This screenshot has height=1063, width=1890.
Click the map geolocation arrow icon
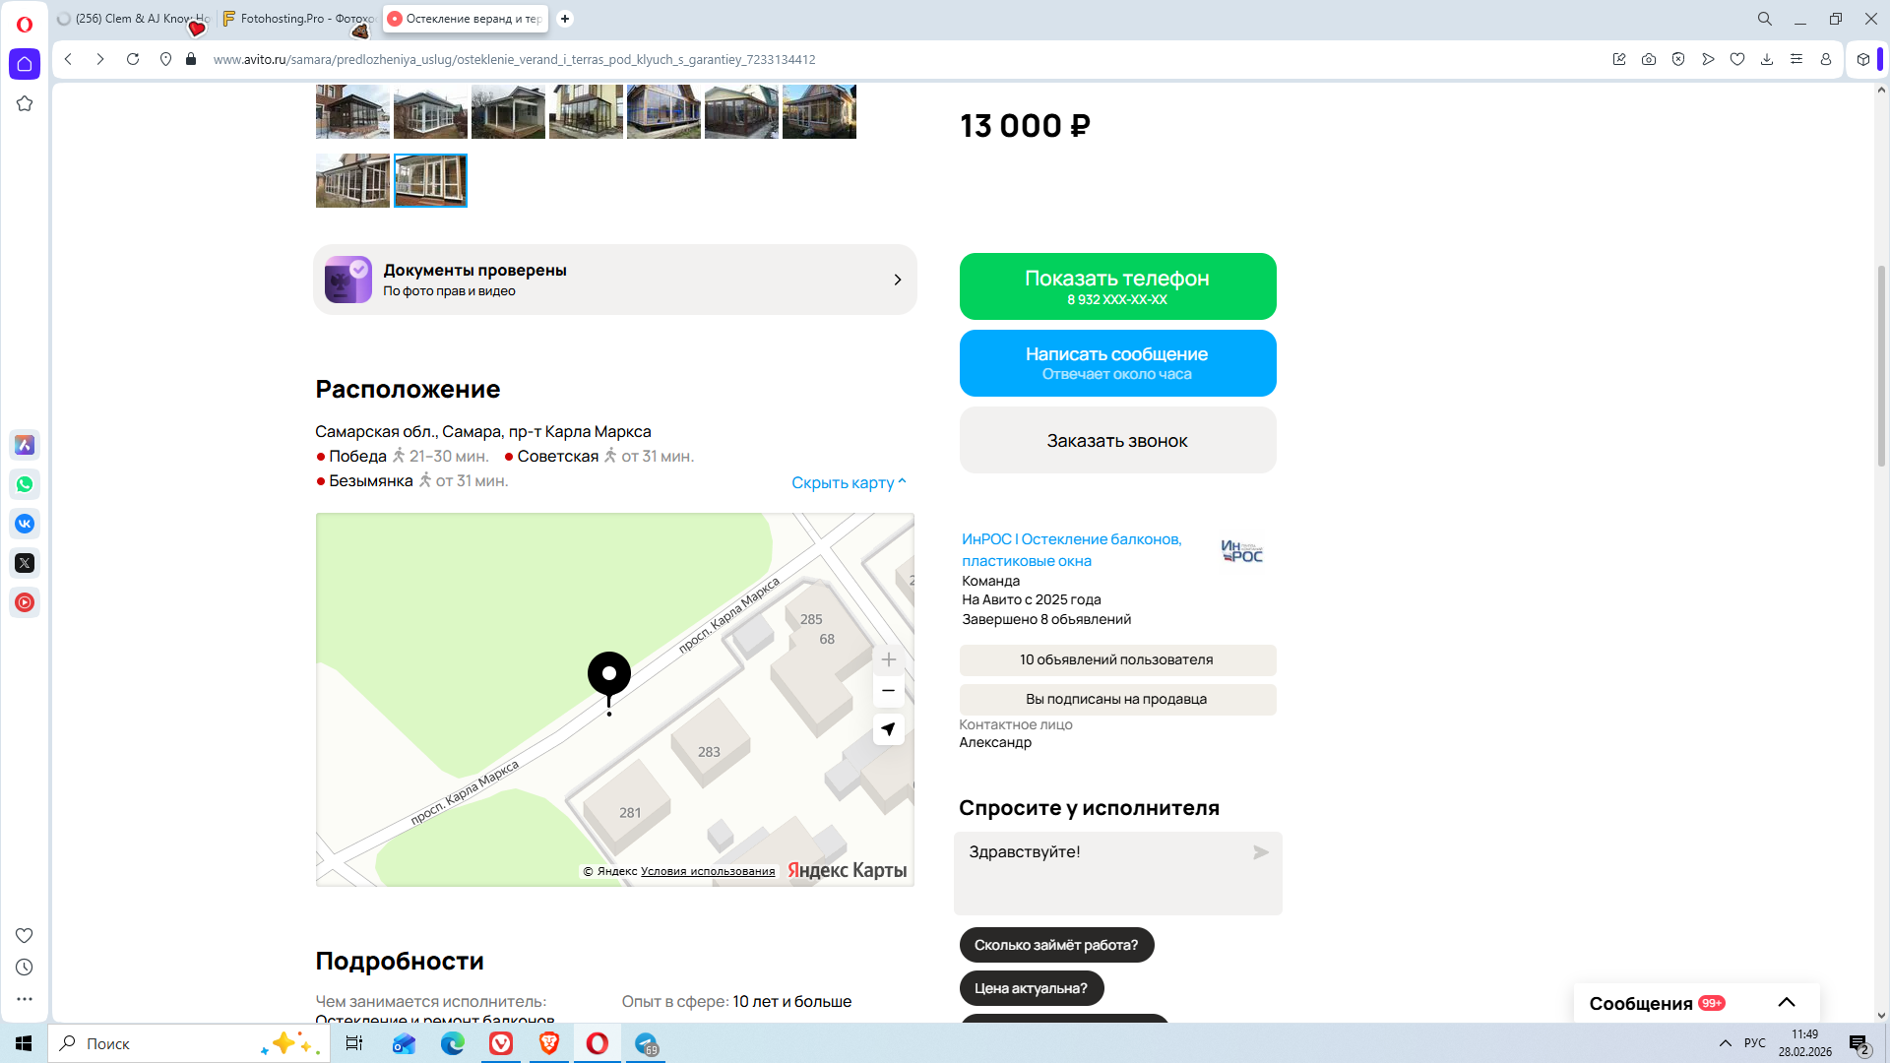(888, 729)
